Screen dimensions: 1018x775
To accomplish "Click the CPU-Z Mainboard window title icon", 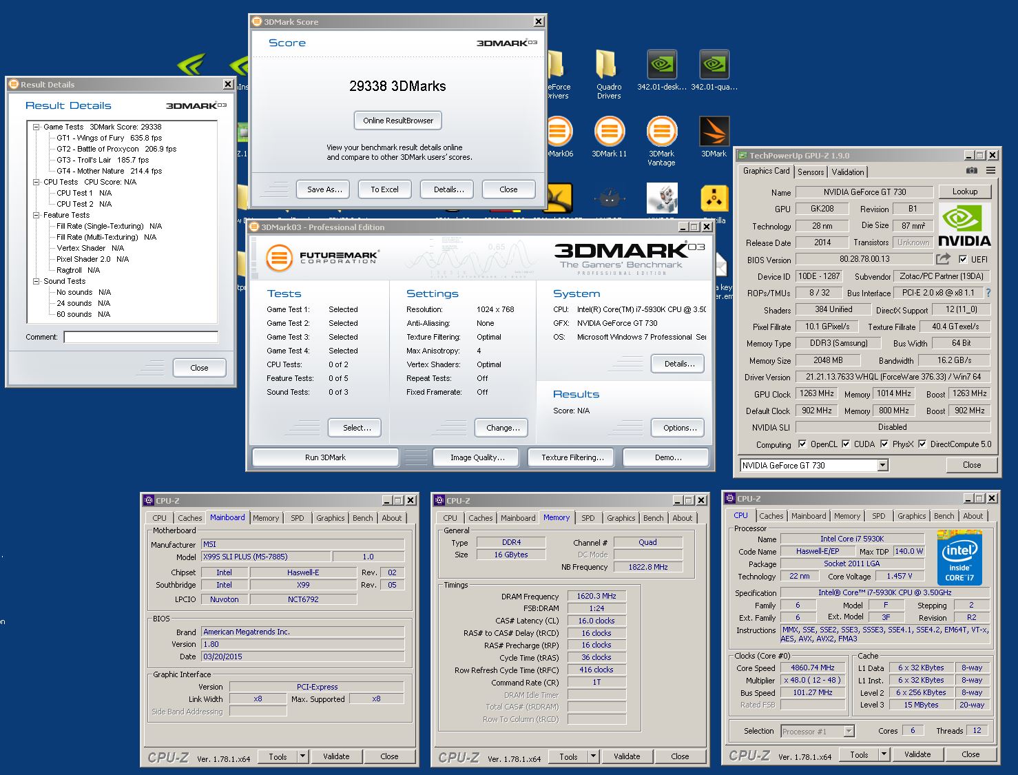I will point(148,501).
